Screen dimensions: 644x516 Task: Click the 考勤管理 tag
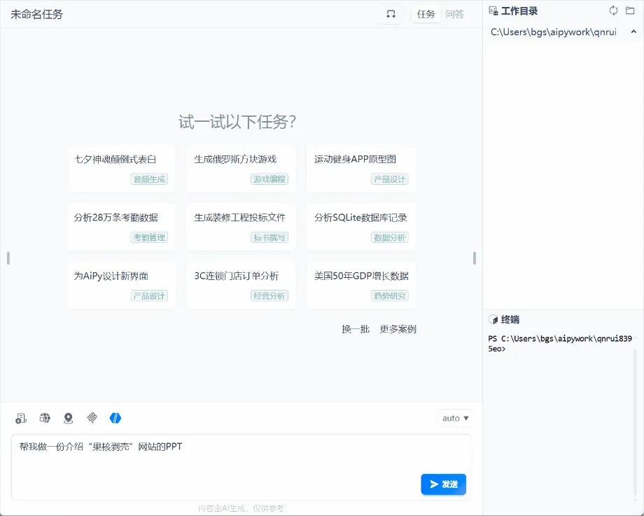coord(150,237)
